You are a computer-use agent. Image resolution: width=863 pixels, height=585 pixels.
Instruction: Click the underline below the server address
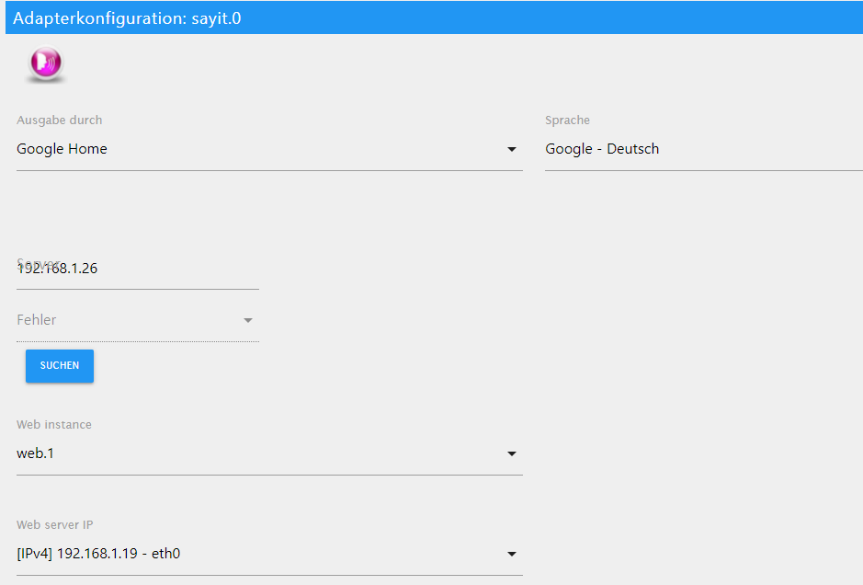[x=138, y=289]
